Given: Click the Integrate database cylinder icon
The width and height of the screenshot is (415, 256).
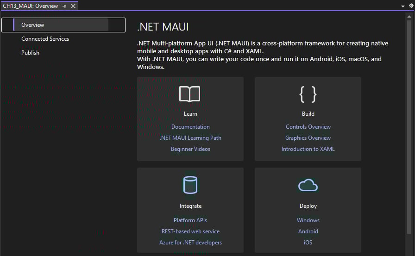Looking at the screenshot, I should pyautogui.click(x=190, y=185).
